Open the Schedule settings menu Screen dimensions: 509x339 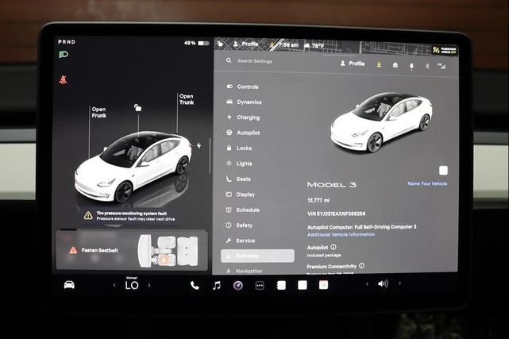[243, 210]
